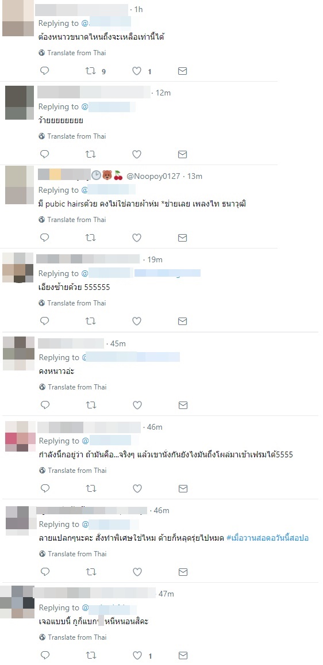Open the Thai hashtag link in the 46m tweet
The image size is (323, 665).
click(267, 538)
